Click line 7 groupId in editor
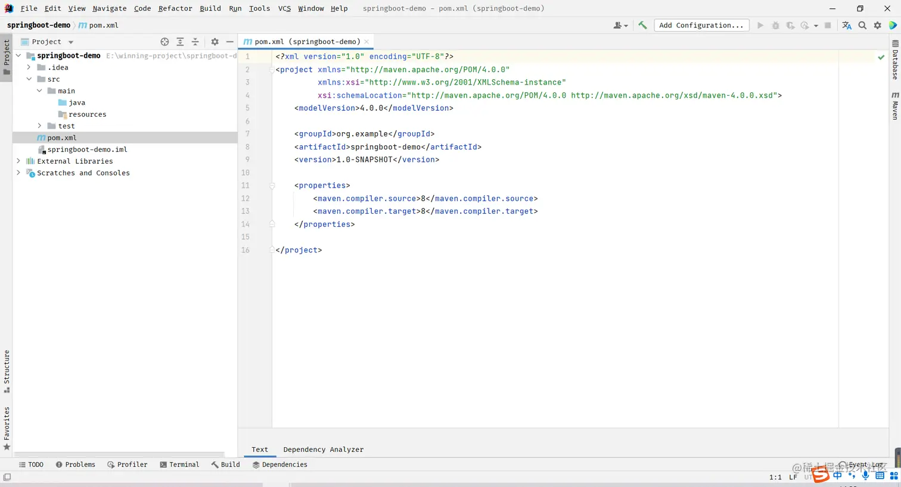The image size is (901, 487). coord(364,134)
